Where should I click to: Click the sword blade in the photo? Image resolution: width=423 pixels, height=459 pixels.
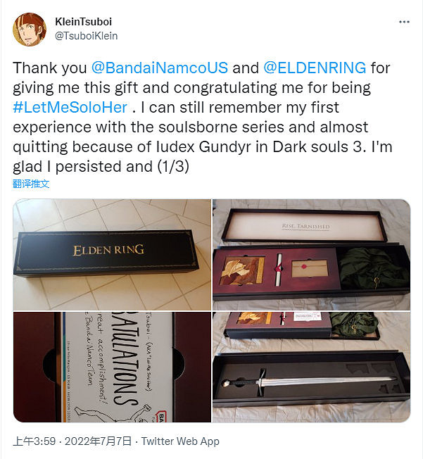coord(329,381)
